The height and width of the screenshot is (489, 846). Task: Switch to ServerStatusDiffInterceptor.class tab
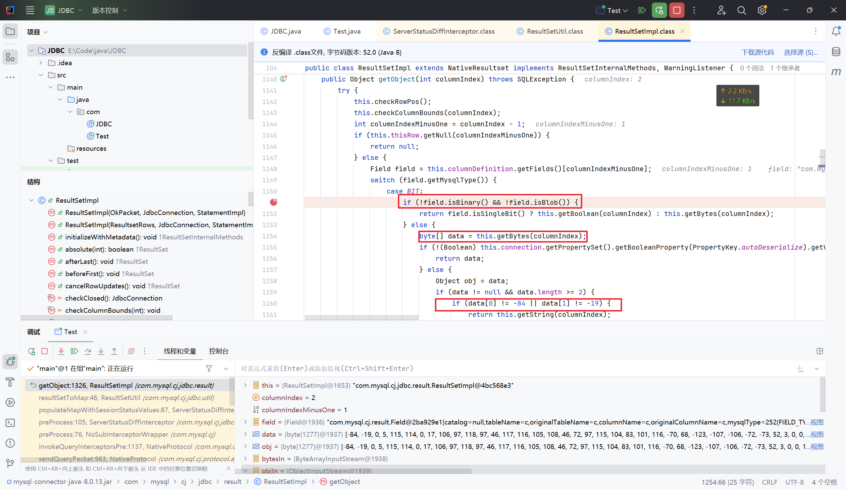pos(439,31)
